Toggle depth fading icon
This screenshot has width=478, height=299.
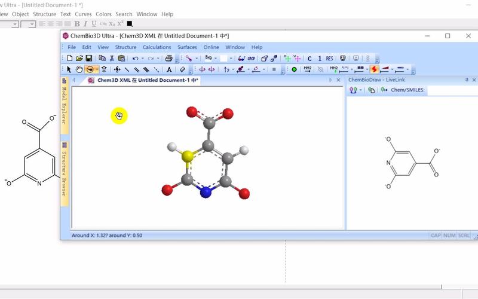point(274,58)
